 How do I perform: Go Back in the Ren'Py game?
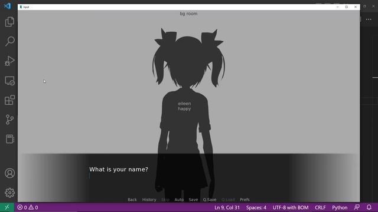point(132,200)
